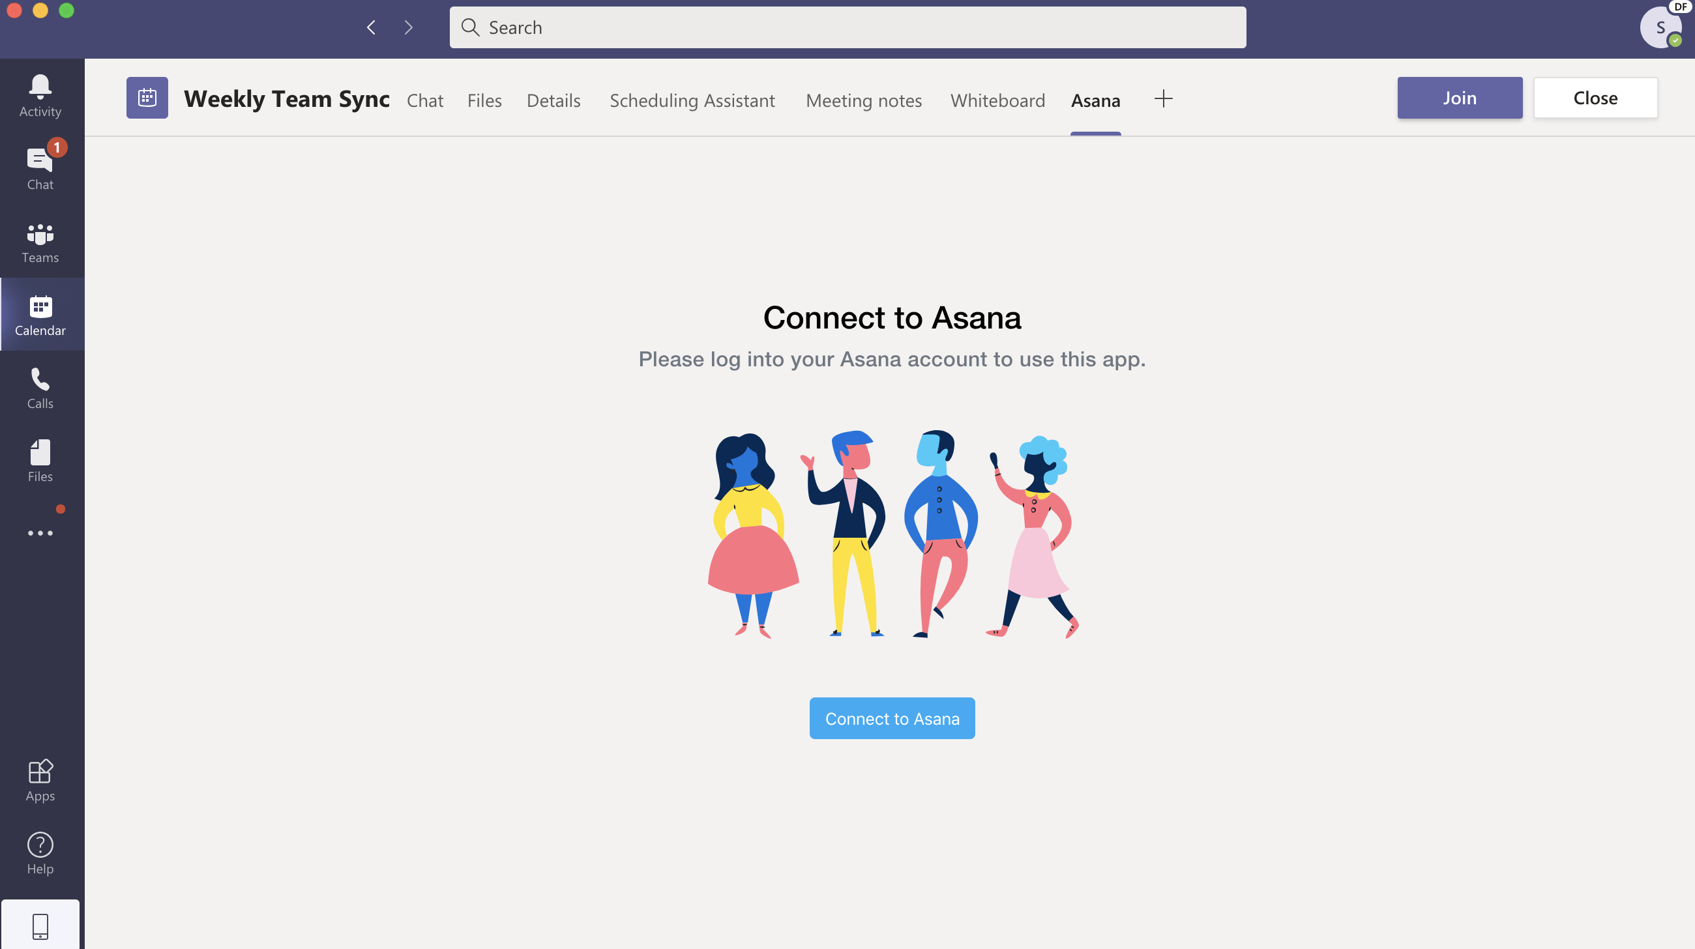
Task: Click the Join meeting button
Action: point(1459,96)
